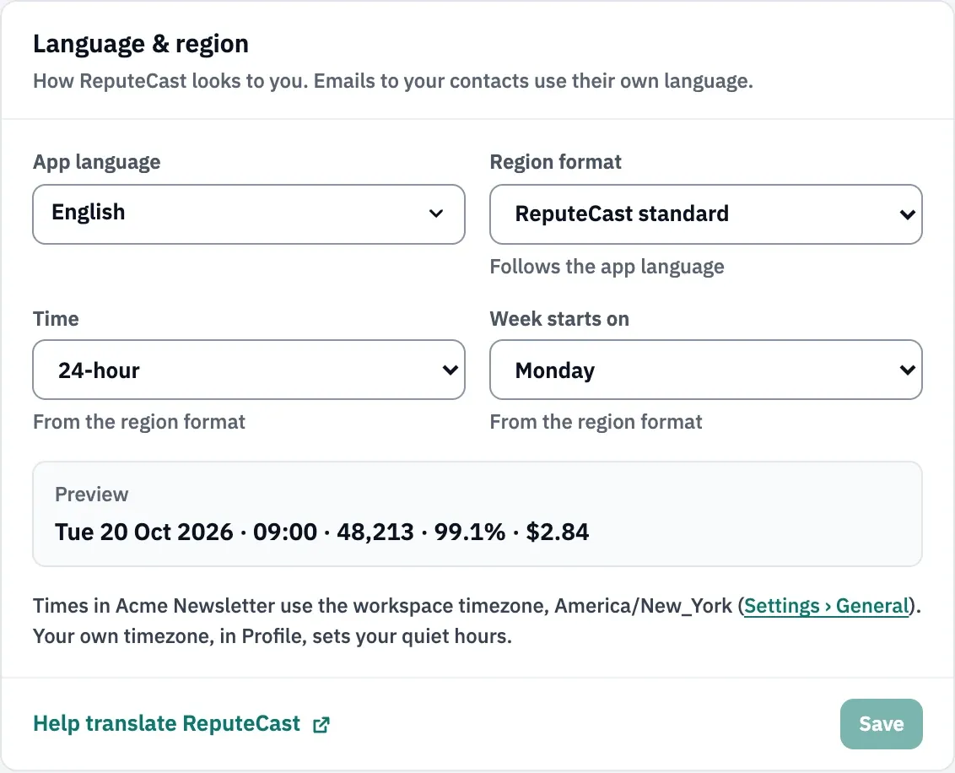Open the Week starts on dropdown
The width and height of the screenshot is (955, 773).
click(x=706, y=370)
